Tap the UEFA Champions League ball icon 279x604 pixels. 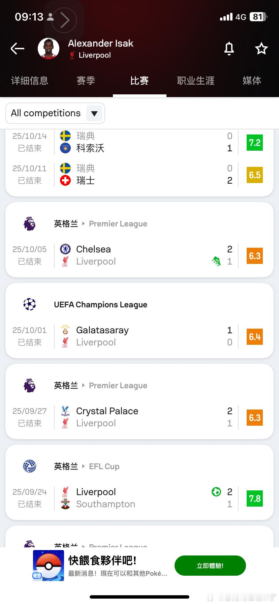[30, 304]
